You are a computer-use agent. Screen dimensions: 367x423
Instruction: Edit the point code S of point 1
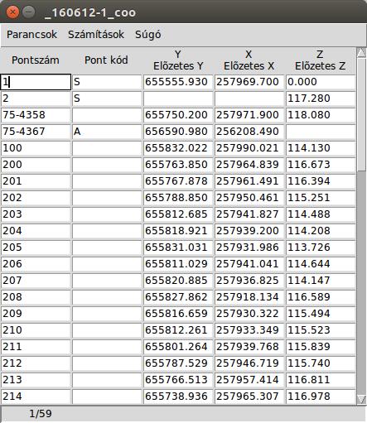click(x=107, y=82)
